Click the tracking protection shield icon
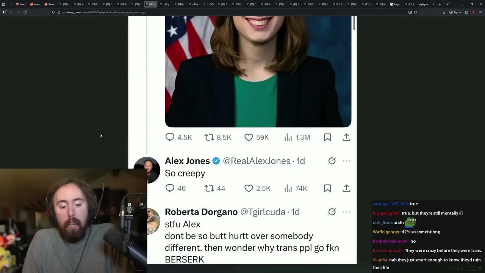 [53, 12]
